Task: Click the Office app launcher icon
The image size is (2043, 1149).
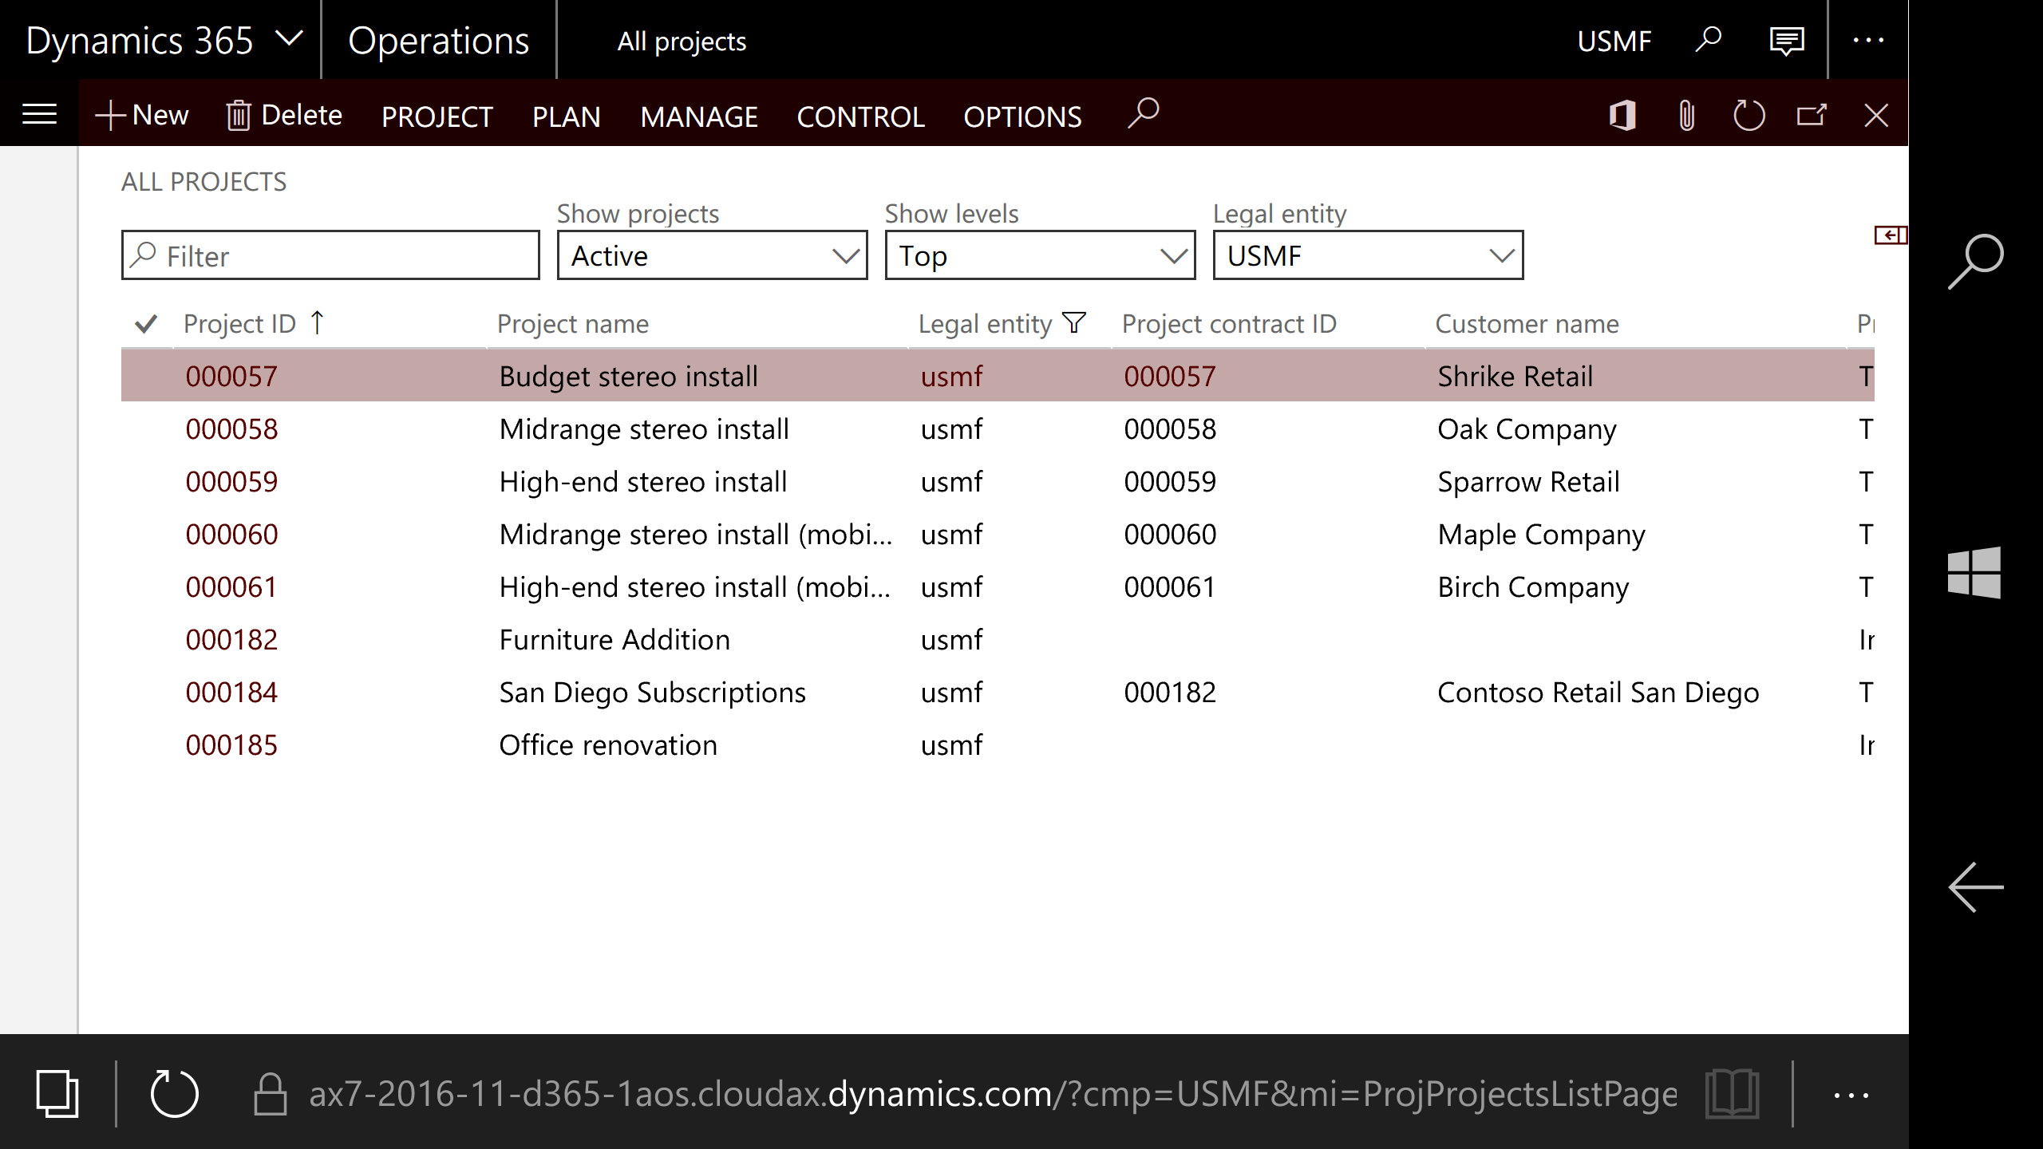Action: click(1622, 116)
